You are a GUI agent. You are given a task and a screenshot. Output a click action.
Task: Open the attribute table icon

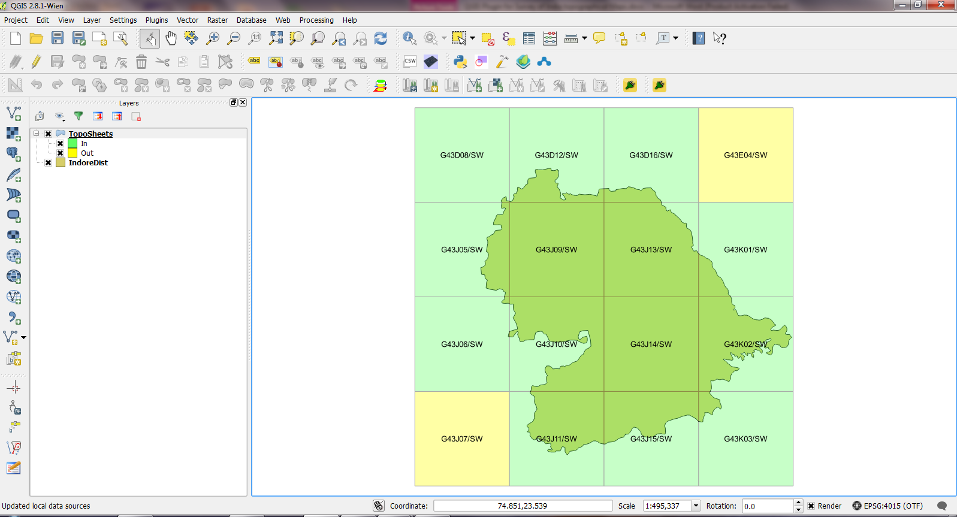(529, 38)
